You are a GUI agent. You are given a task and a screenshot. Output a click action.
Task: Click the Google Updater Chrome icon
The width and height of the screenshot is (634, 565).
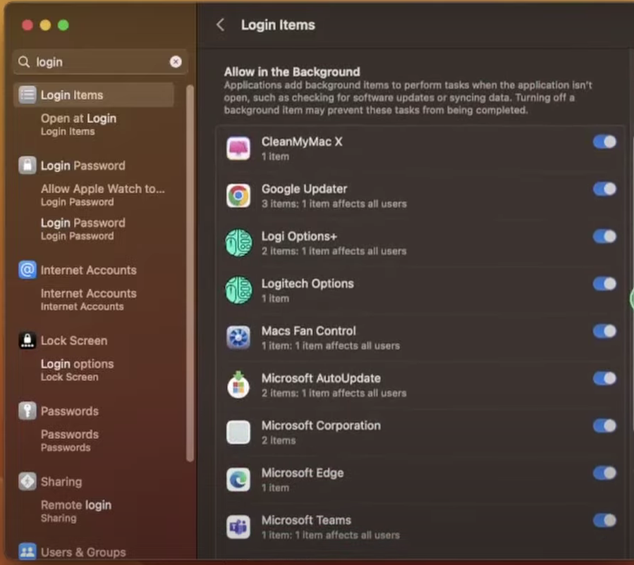pos(238,195)
